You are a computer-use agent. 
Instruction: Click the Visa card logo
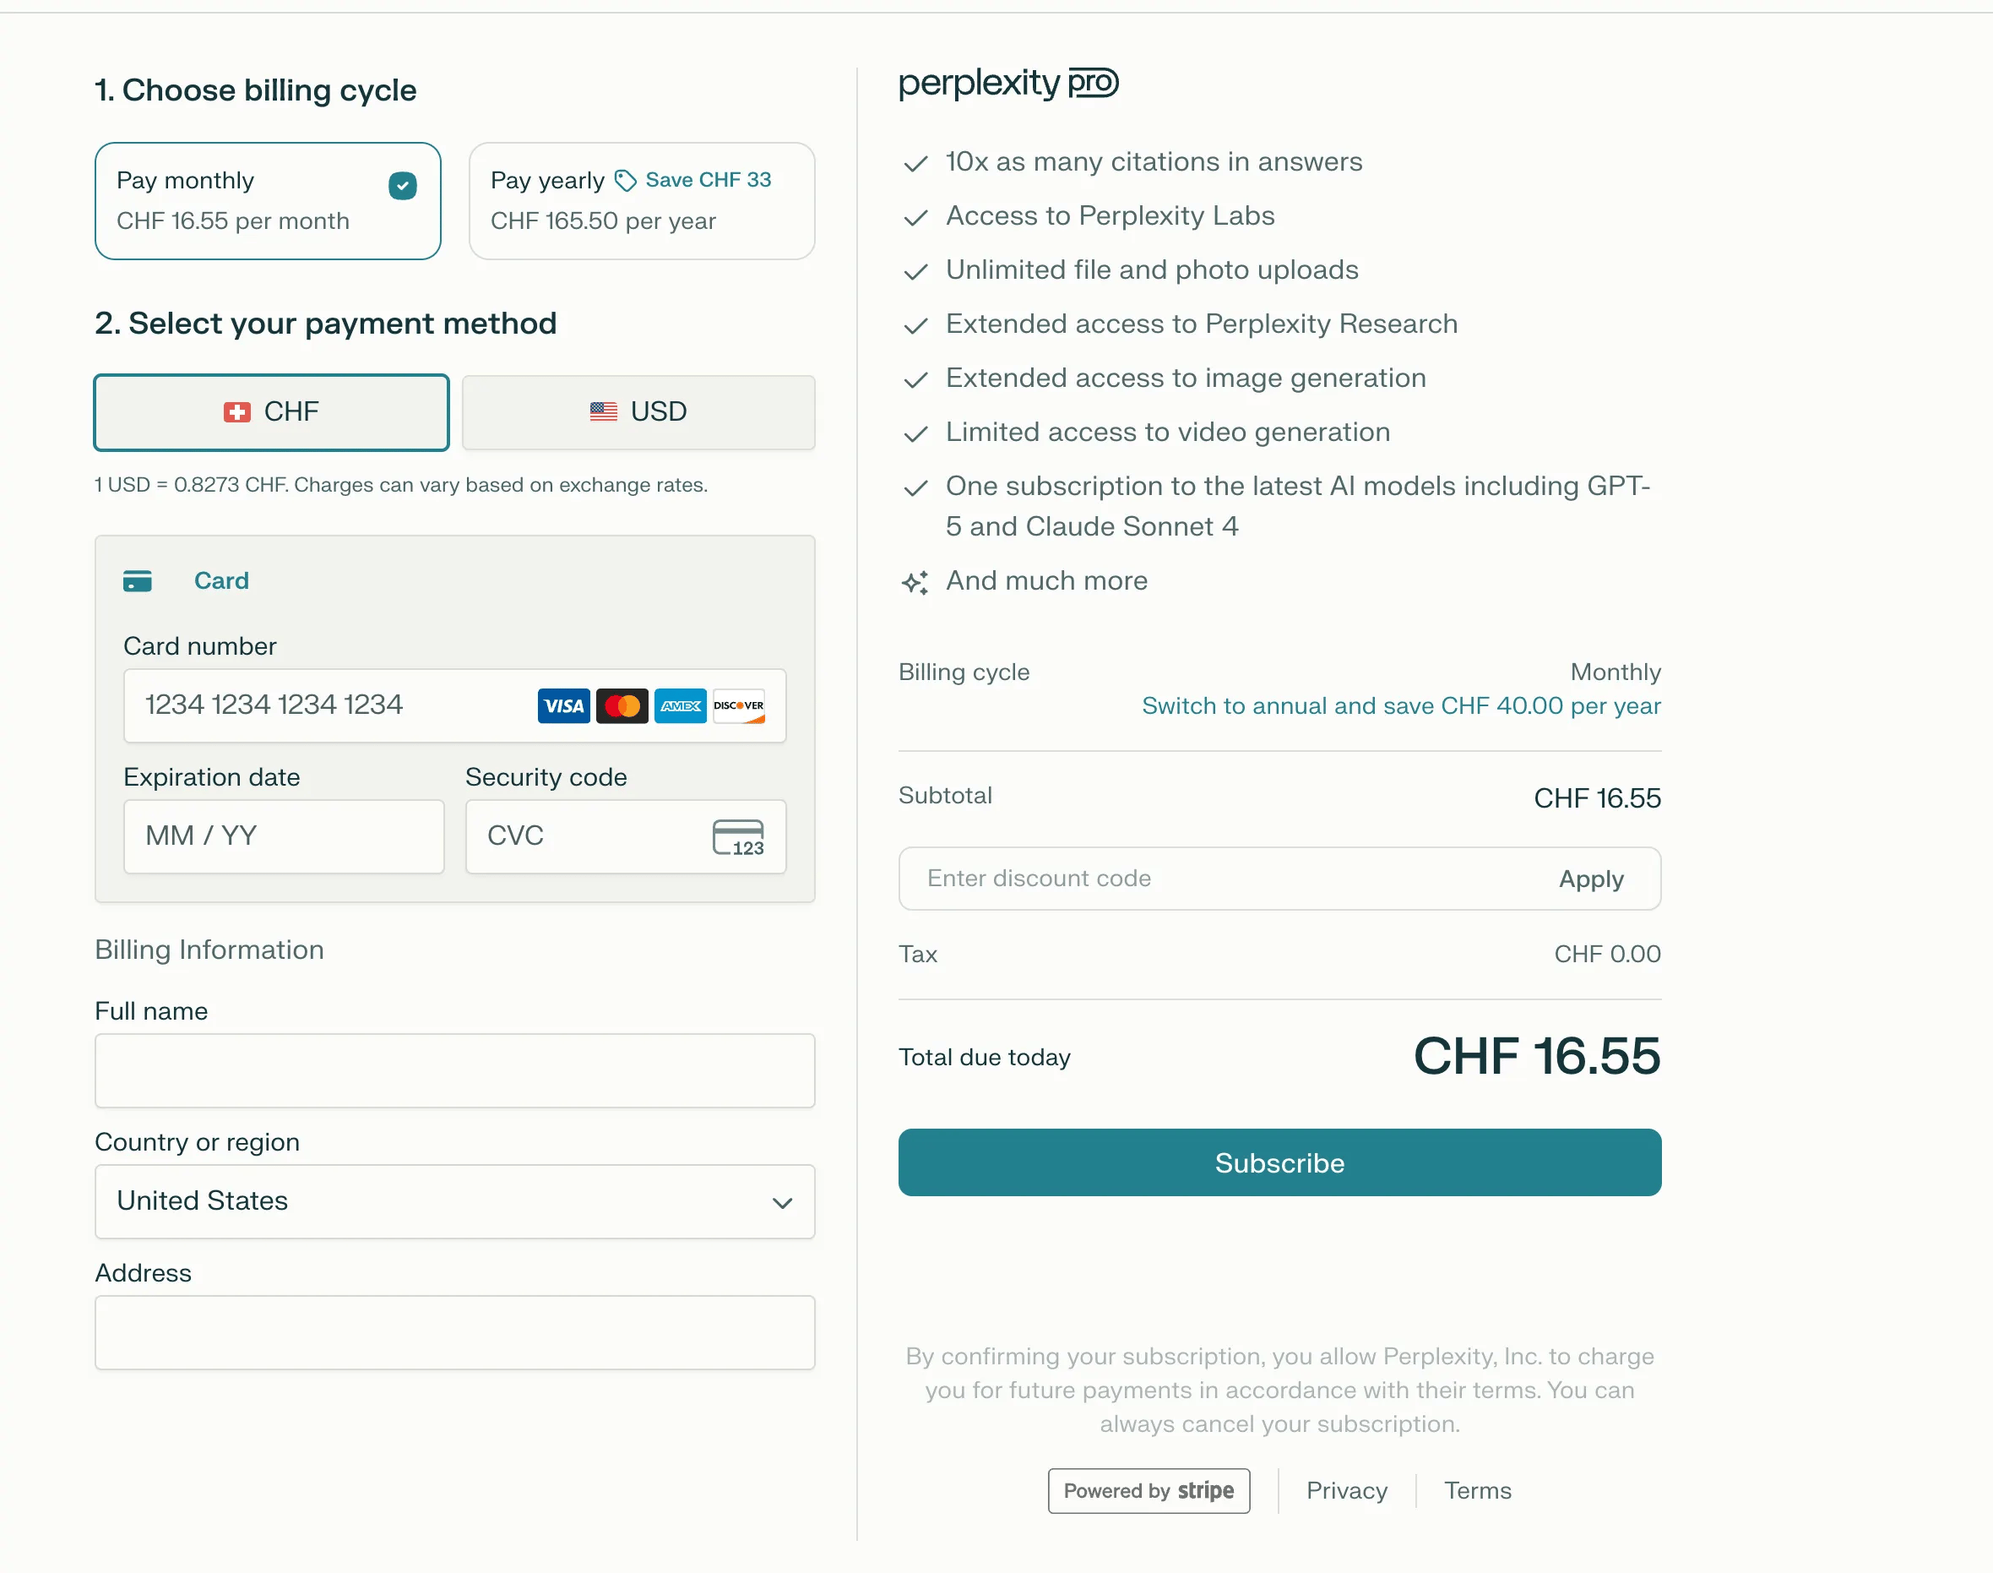coord(563,705)
